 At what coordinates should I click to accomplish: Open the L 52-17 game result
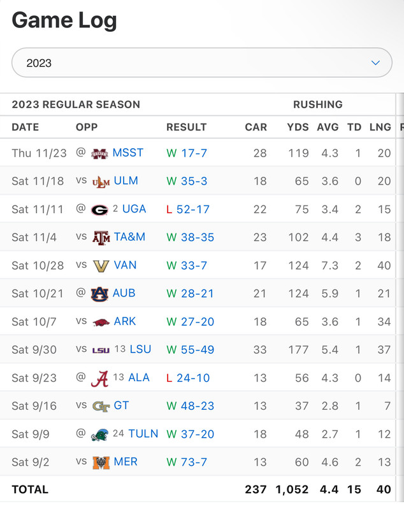[188, 209]
